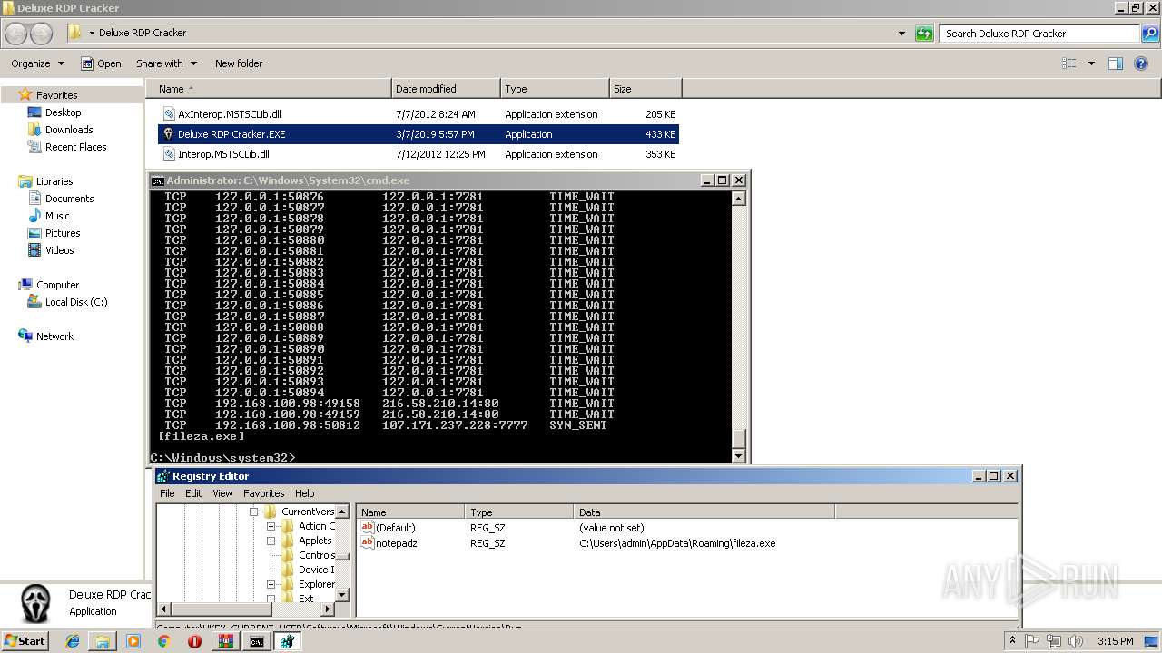Open Opera browser from taskbar

coord(194,641)
